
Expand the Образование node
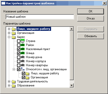[9, 85]
